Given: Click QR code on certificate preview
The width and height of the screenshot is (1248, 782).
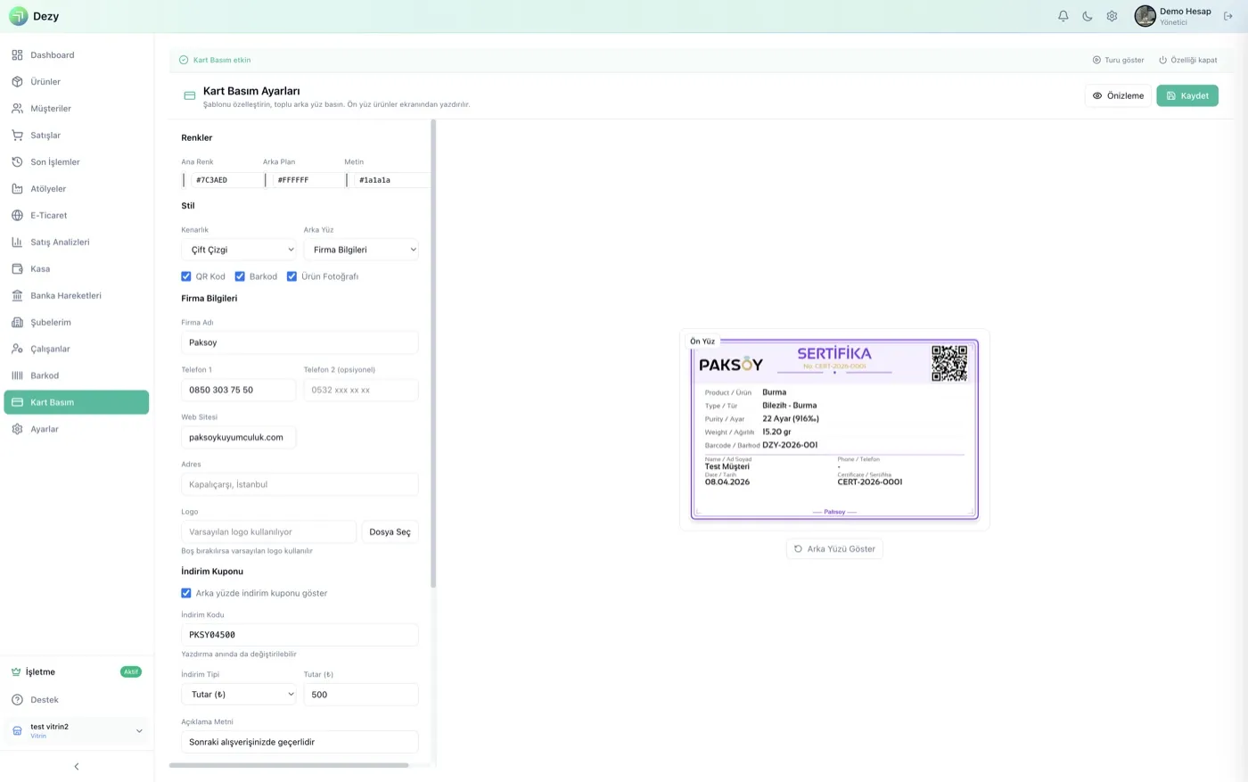Looking at the screenshot, I should pyautogui.click(x=949, y=364).
